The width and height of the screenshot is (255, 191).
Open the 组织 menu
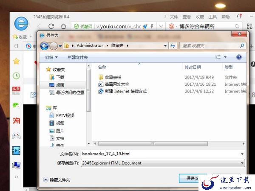coord(51,57)
